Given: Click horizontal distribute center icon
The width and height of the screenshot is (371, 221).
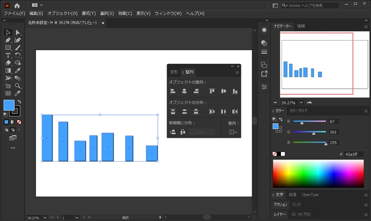Looking at the screenshot, I should click(223, 112).
